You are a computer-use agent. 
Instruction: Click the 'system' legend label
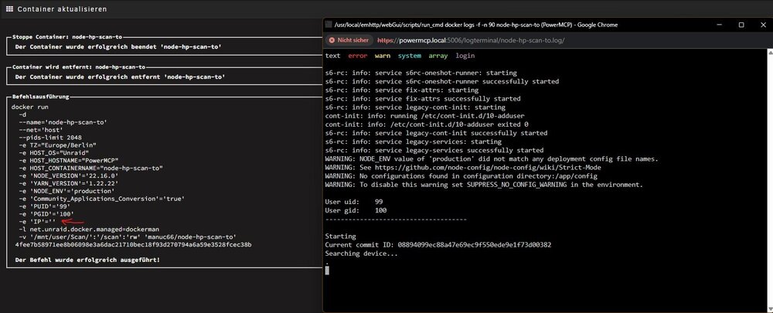(410, 56)
